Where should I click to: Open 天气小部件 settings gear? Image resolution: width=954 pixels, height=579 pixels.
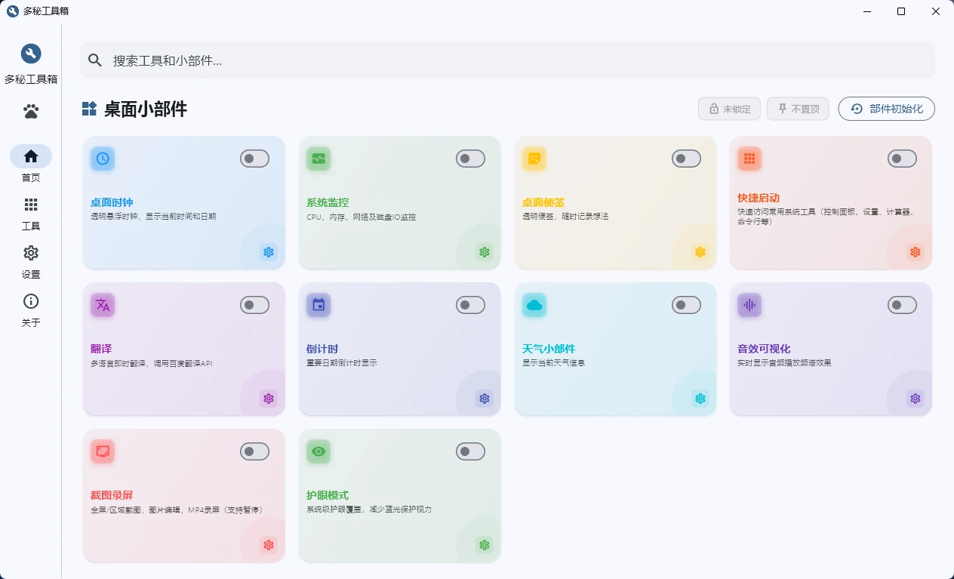pyautogui.click(x=700, y=399)
